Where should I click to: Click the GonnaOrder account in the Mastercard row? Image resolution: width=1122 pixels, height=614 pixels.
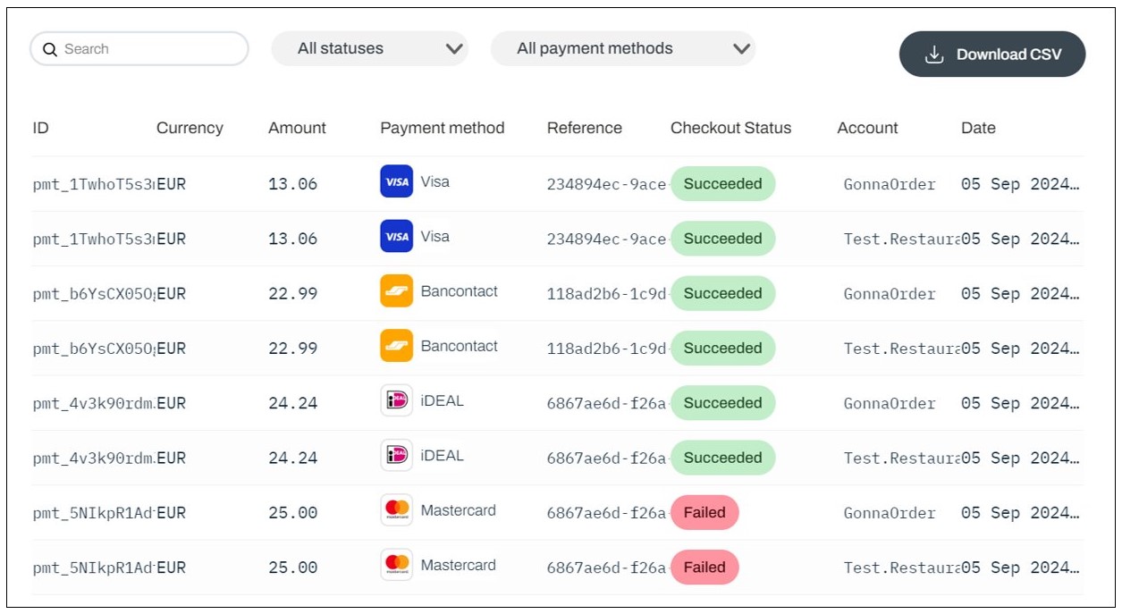(x=890, y=513)
